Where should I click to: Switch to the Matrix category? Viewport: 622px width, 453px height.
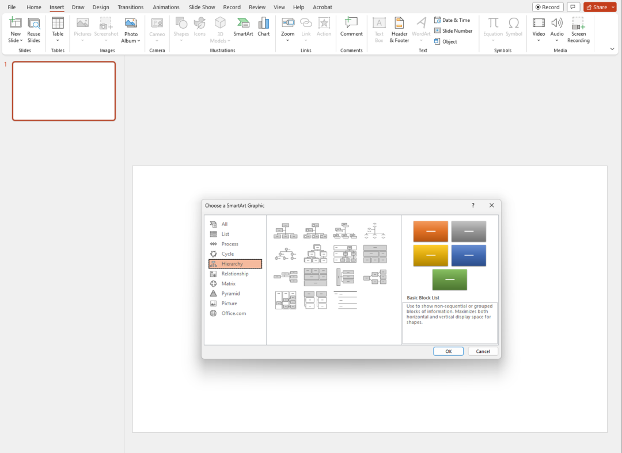point(229,283)
